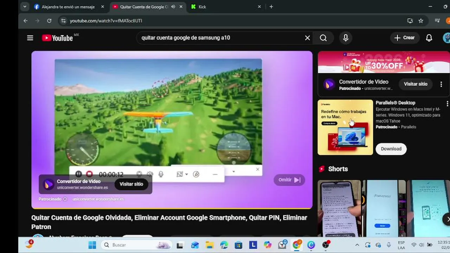The image size is (450, 253).
Task: Open the first Shorts thumbnail
Action: click(x=339, y=208)
